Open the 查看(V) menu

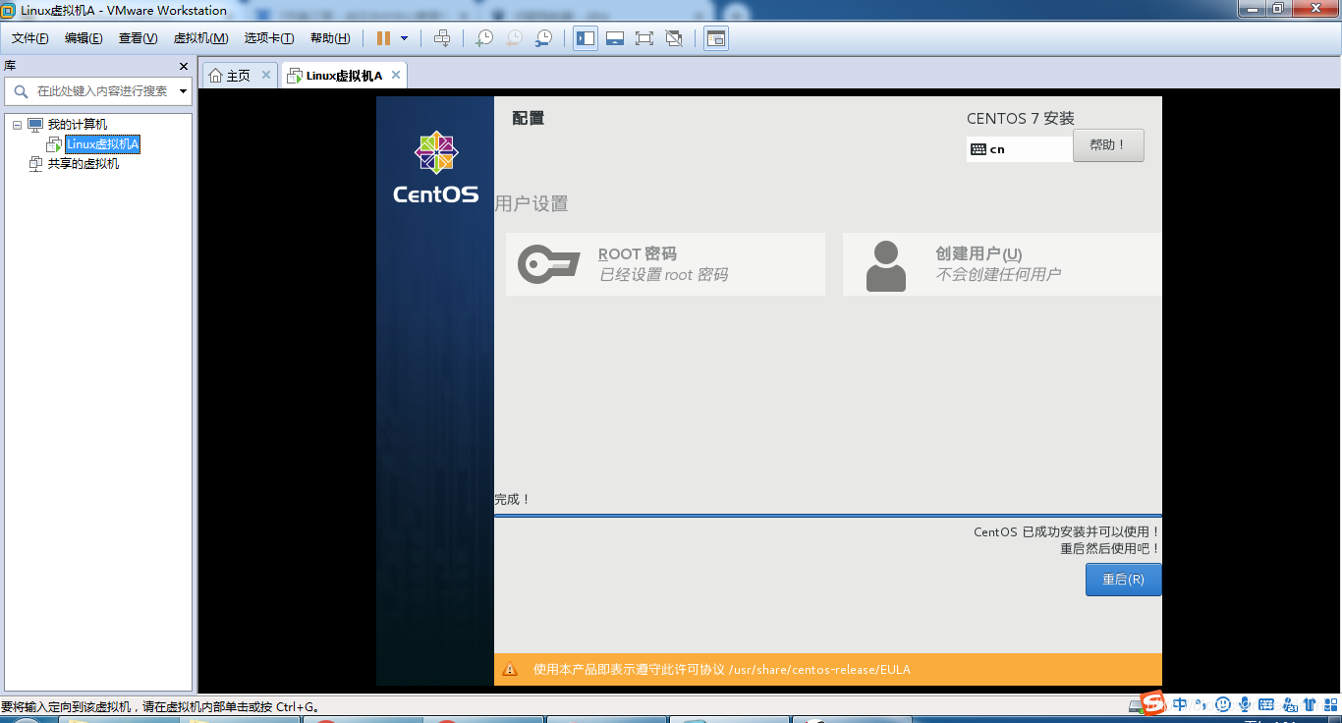click(138, 38)
